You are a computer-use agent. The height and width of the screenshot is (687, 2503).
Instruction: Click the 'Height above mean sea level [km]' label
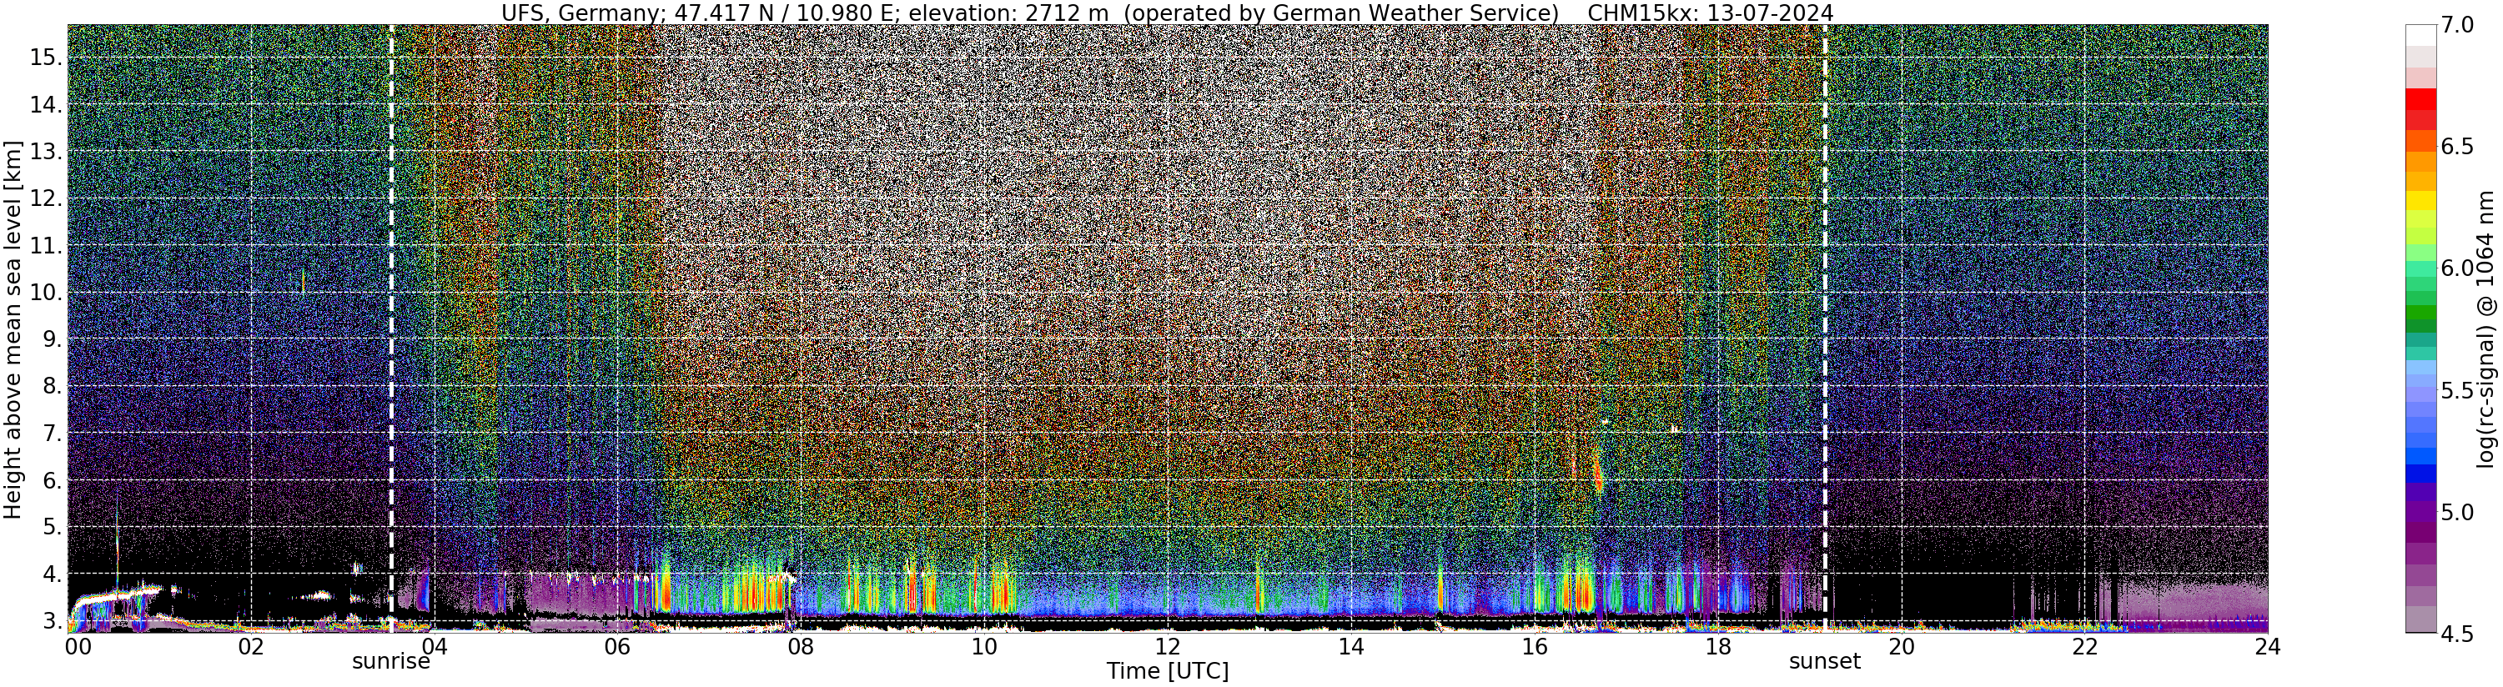(13, 328)
